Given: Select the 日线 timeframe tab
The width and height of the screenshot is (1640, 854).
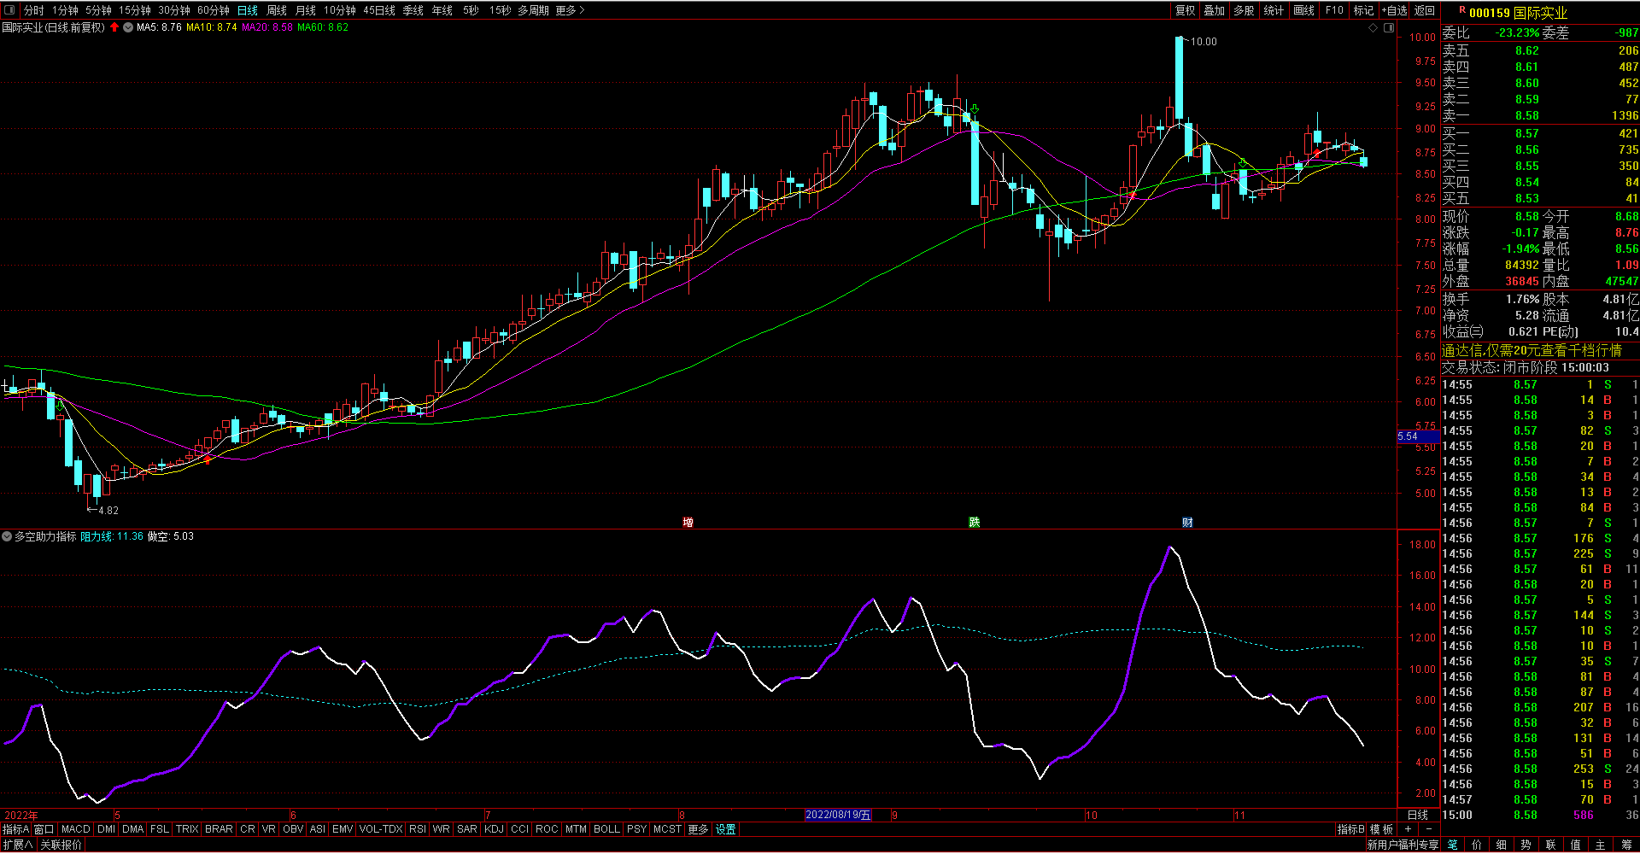Looking at the screenshot, I should pyautogui.click(x=248, y=10).
